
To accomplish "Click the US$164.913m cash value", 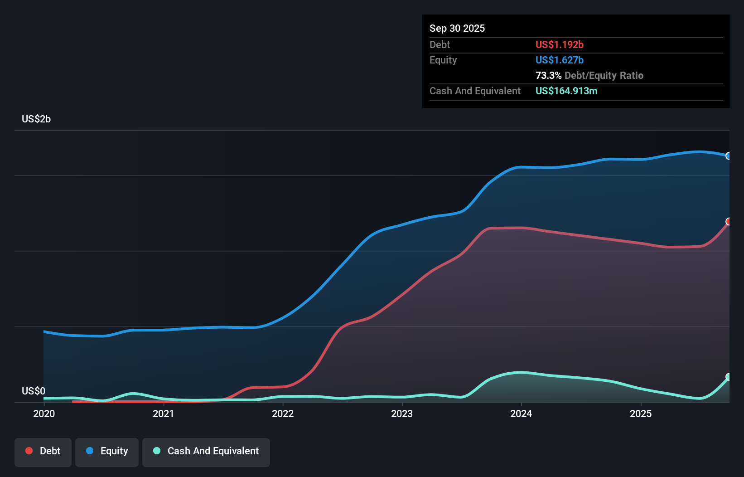I will click(566, 91).
